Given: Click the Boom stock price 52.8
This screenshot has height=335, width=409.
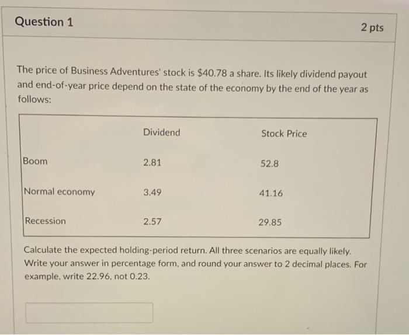Looking at the screenshot, I should [269, 164].
